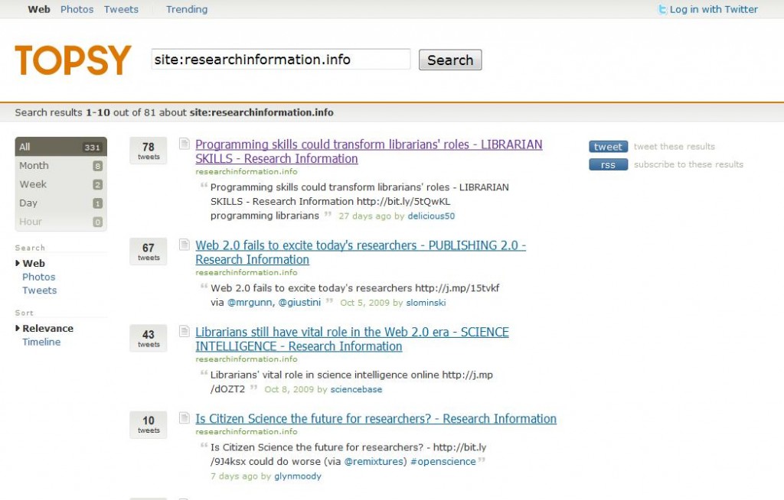Image resolution: width=784 pixels, height=500 pixels.
Task: Open Programming skills could transform librarians' roles link
Action: (x=368, y=151)
